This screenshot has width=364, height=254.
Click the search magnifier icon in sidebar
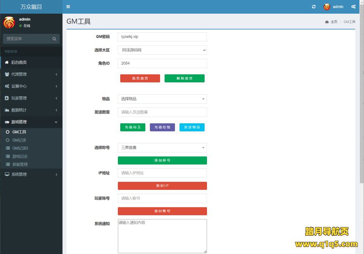click(x=54, y=39)
